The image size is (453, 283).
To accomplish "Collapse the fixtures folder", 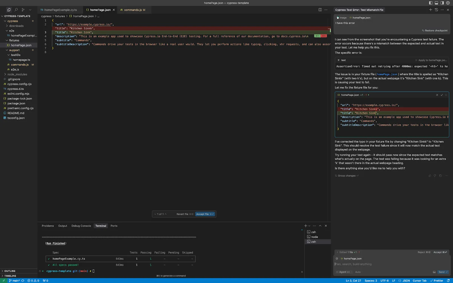I will [14, 40].
